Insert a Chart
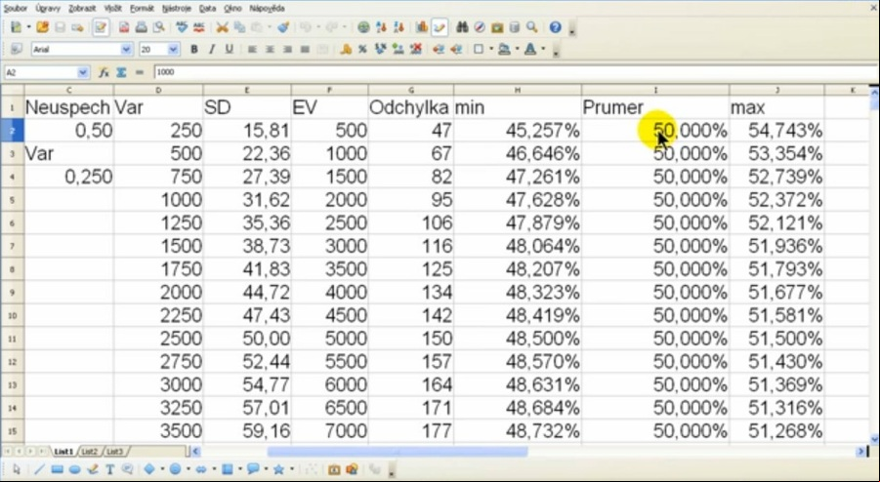 [422, 27]
